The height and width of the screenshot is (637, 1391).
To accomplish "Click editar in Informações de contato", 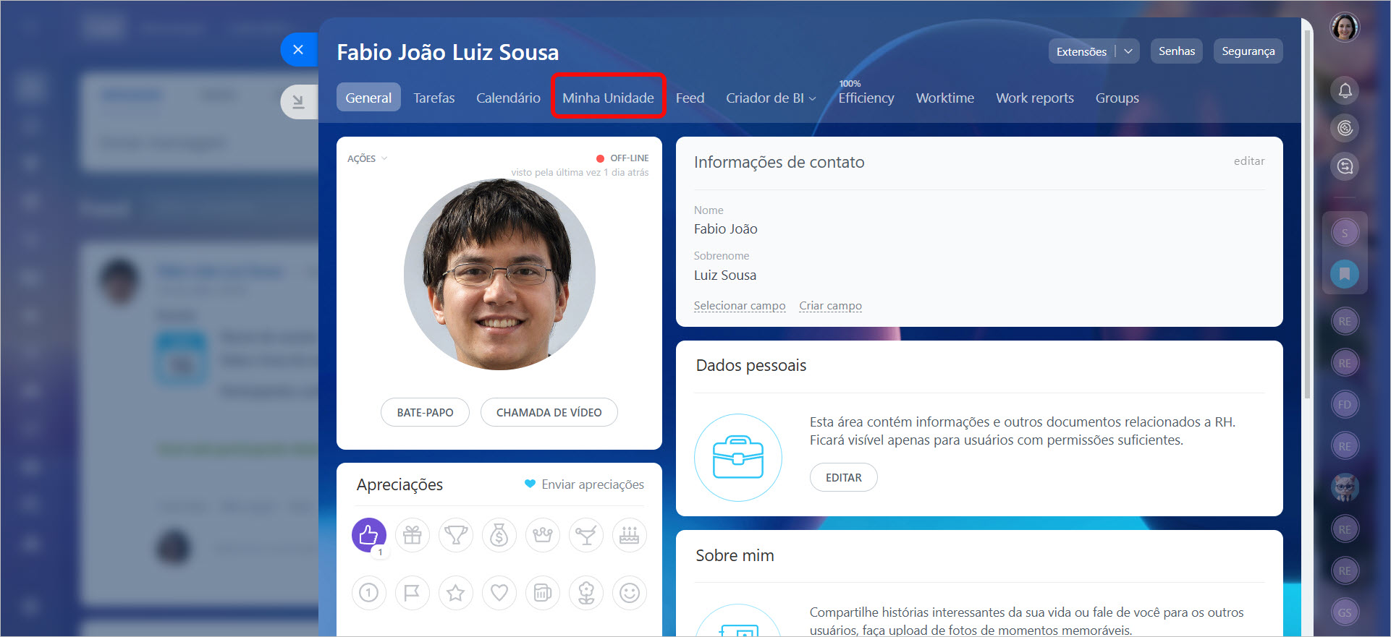I will [x=1249, y=161].
